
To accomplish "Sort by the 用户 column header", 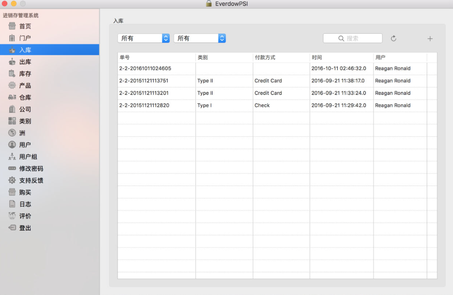I will point(400,57).
